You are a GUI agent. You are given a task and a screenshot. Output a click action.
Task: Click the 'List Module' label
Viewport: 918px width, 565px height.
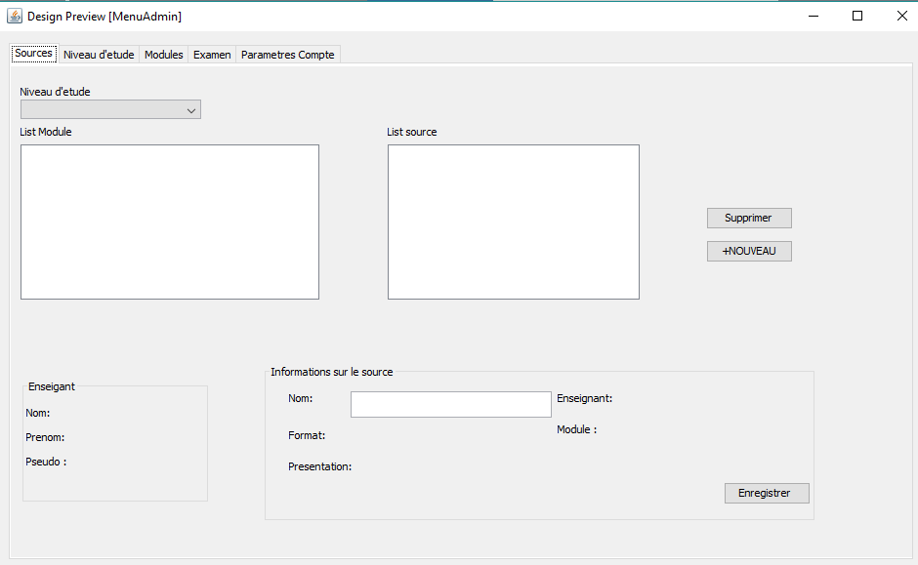click(46, 132)
